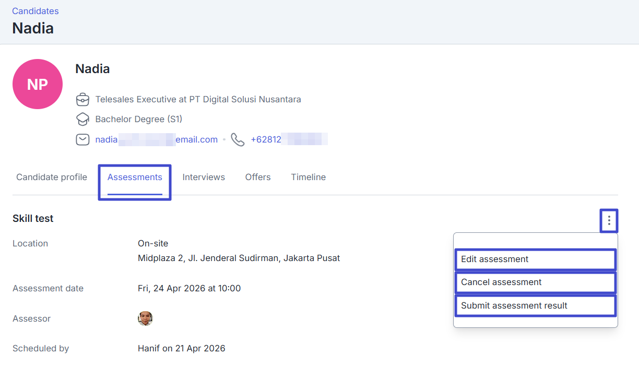Open the Offers tab

[258, 177]
